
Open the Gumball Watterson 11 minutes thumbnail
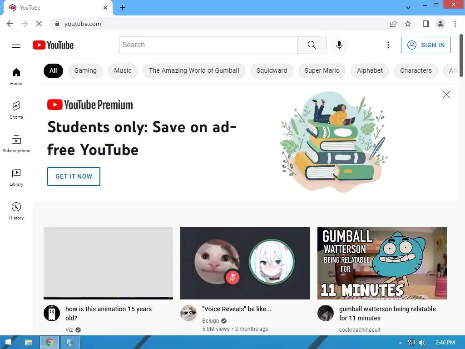point(382,263)
